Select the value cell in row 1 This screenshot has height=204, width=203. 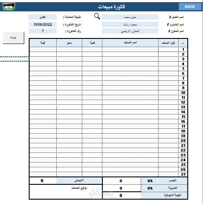(x=43, y=49)
